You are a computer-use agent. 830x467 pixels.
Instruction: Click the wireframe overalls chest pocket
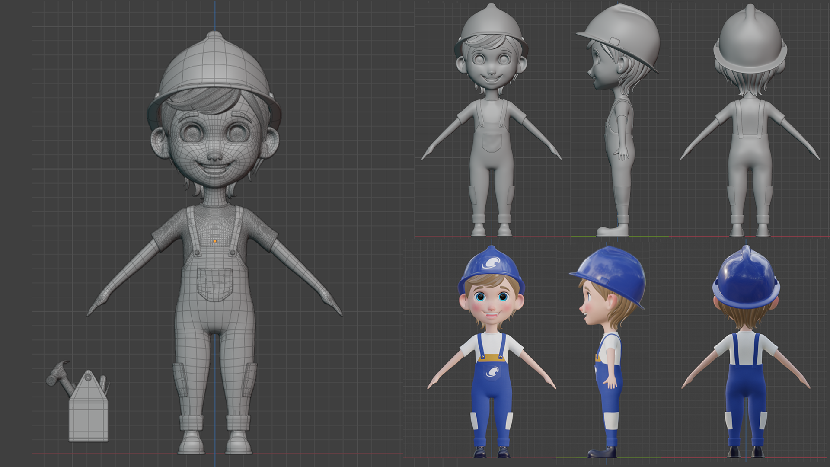[x=215, y=284]
